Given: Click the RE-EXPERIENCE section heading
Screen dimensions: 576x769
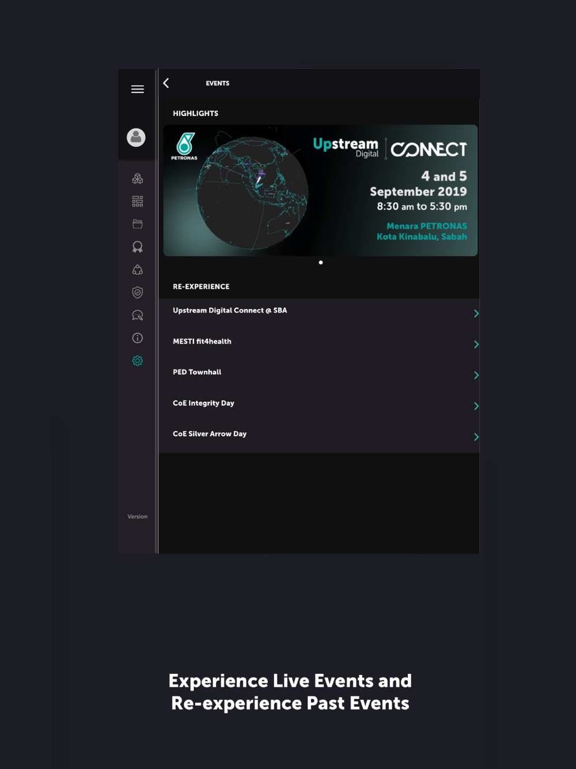Looking at the screenshot, I should pyautogui.click(x=201, y=287).
